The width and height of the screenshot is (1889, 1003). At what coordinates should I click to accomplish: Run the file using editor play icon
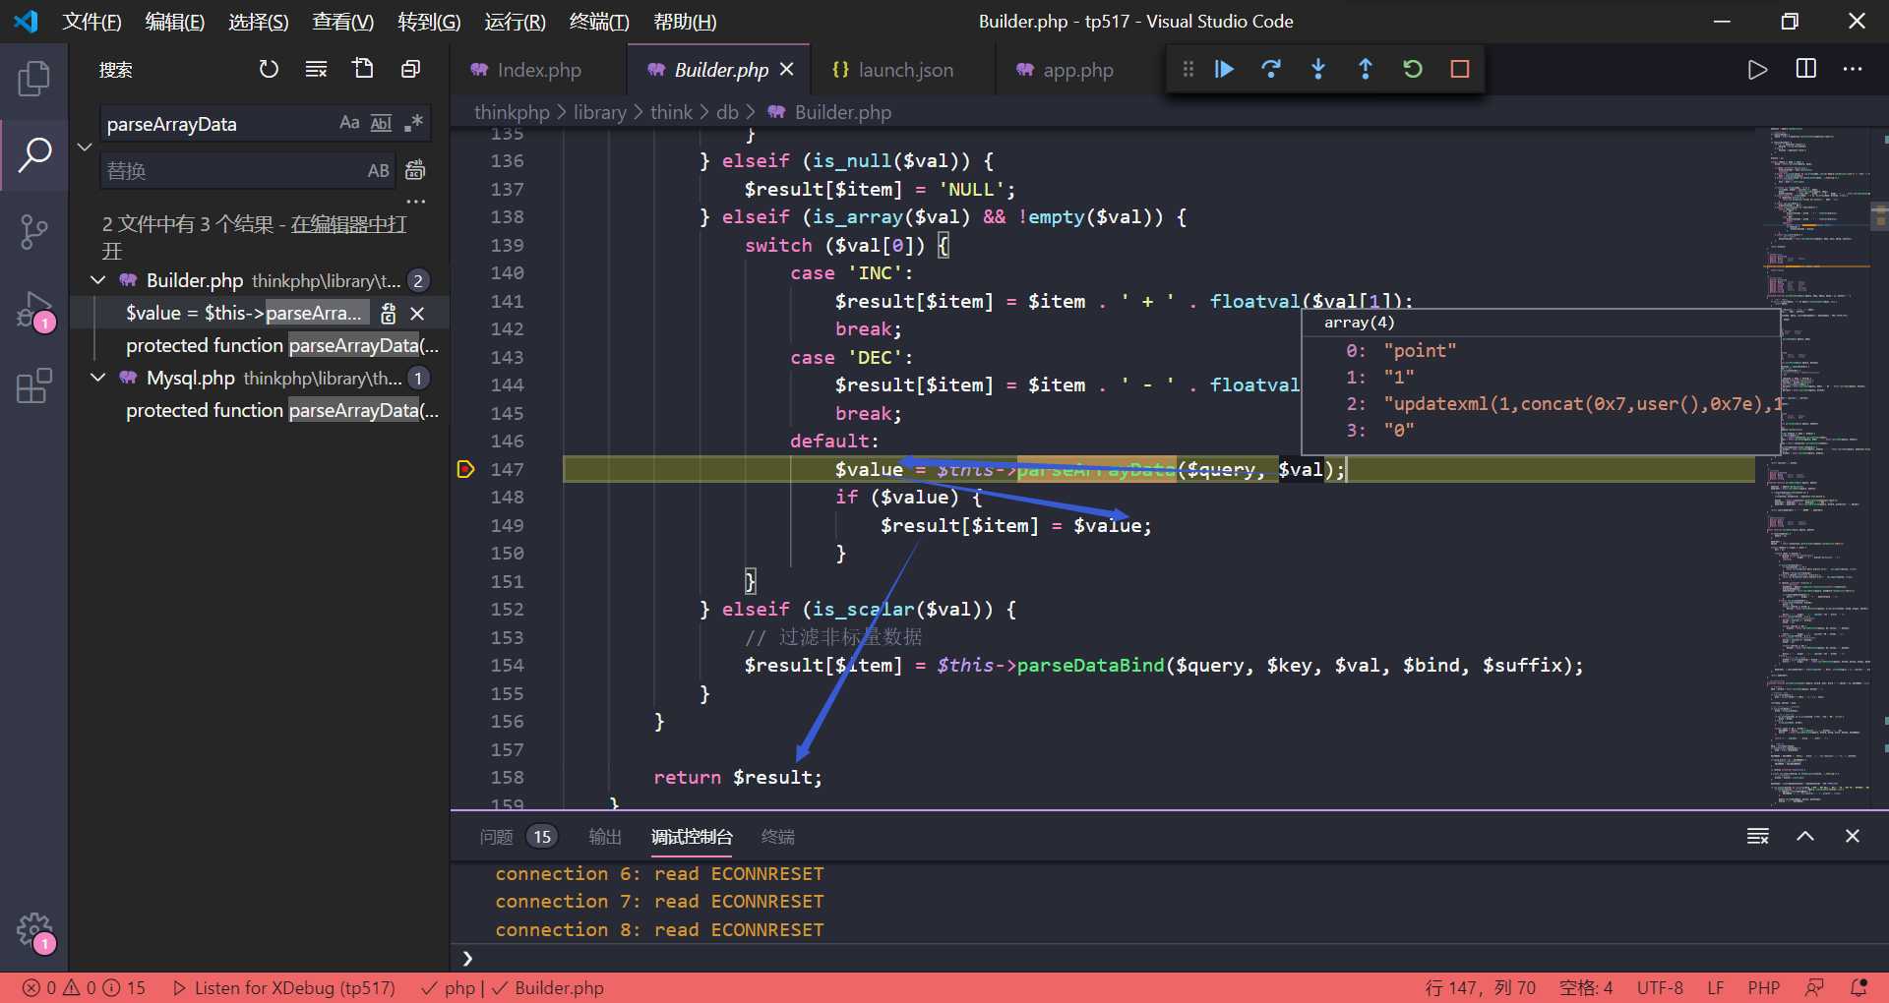(x=1757, y=70)
